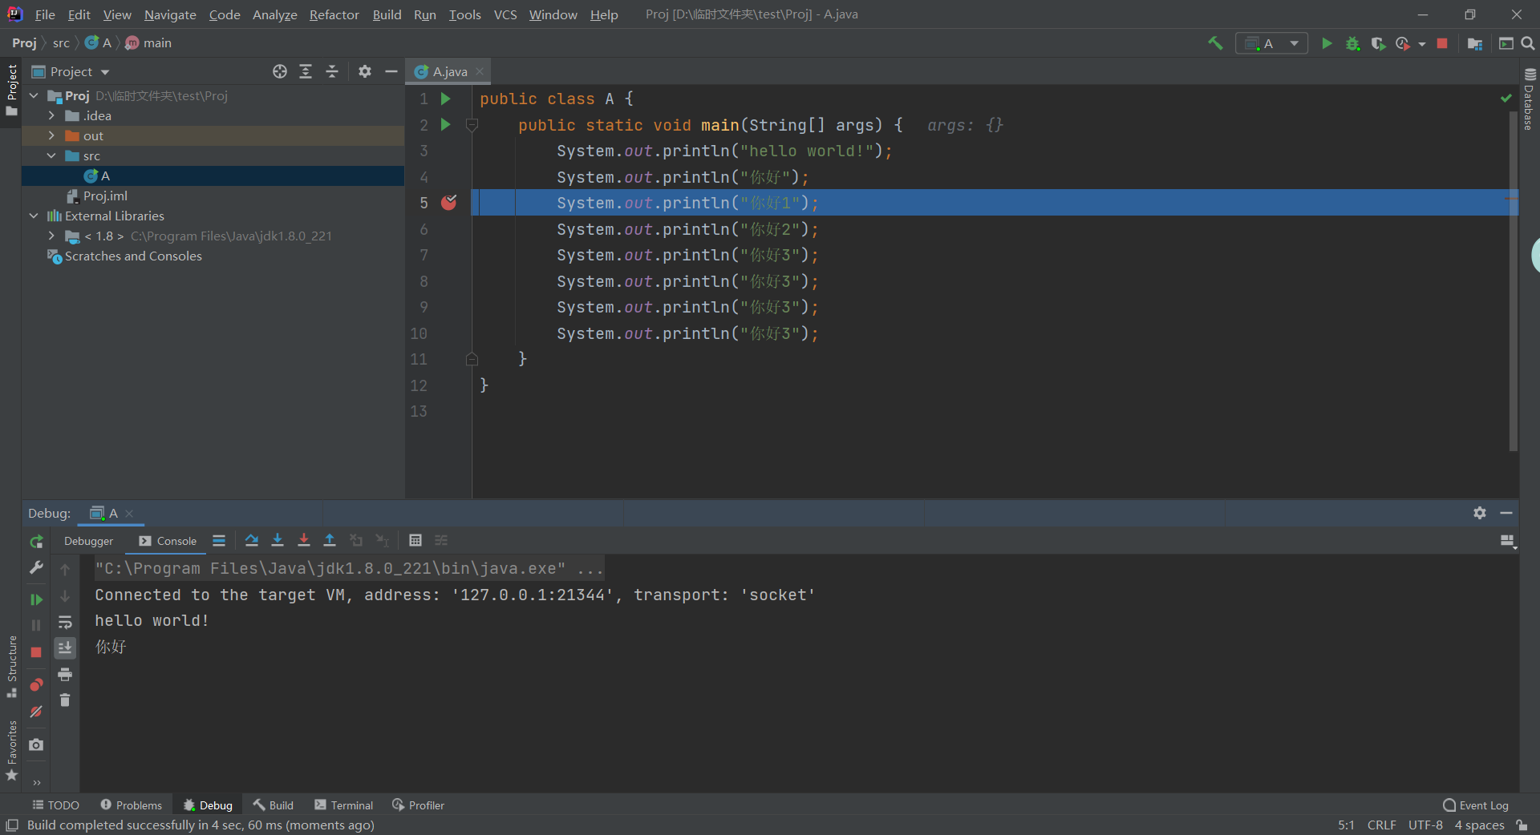Open the Run Anything icon
This screenshot has height=835, width=1540.
[x=1506, y=43]
